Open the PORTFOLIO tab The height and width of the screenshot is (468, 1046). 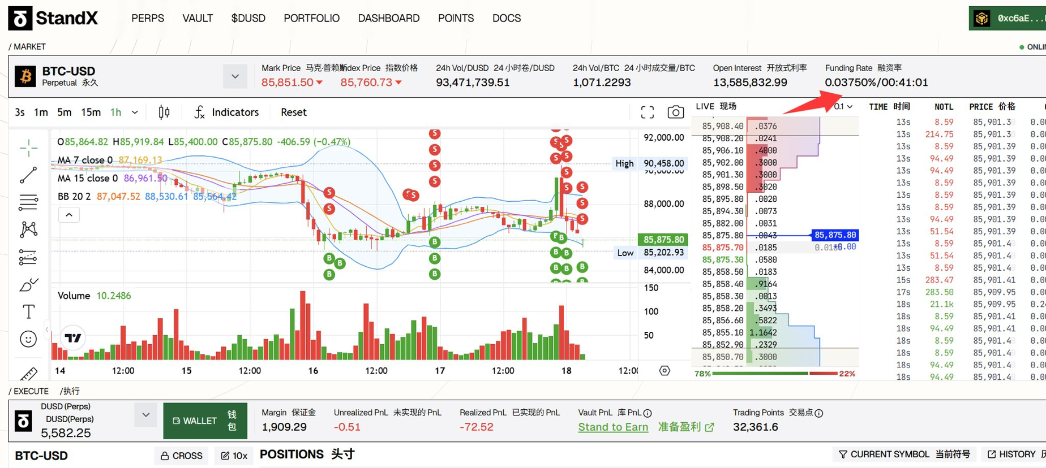(311, 18)
